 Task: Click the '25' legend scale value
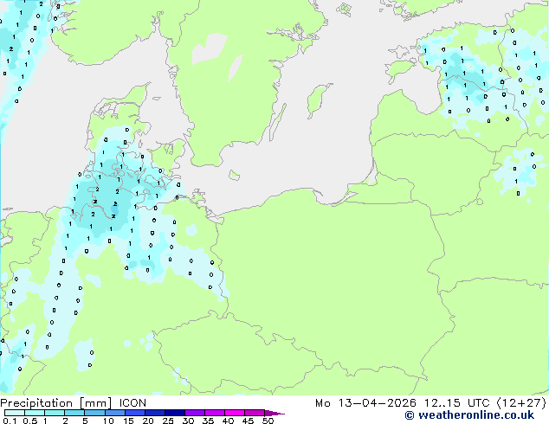click(168, 421)
